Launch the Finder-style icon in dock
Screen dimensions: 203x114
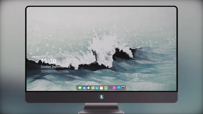[x=93, y=88]
